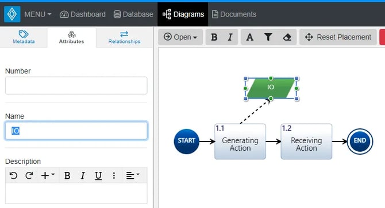The image size is (385, 208).
Task: Click the Reset Placement button
Action: click(x=338, y=37)
